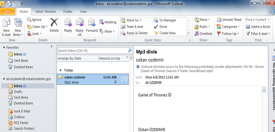Collapse the ali.iozdemir@ozkanozdemir.grp account
Image resolution: width=275 pixels, height=132 pixels.
click(4, 79)
